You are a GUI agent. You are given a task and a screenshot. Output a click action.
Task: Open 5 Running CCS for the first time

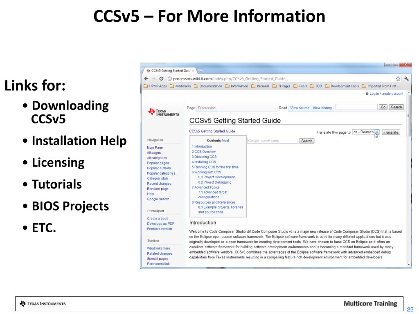coord(215,167)
